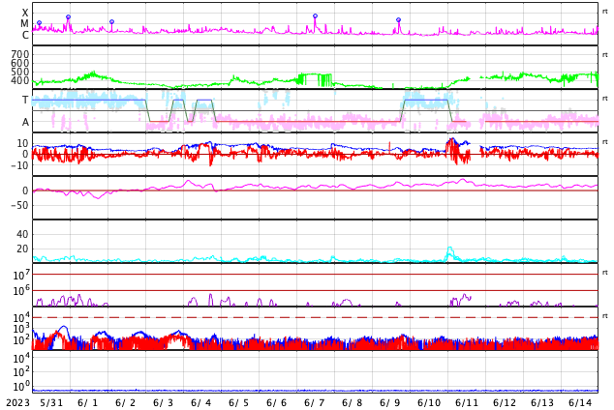Click the flare marker on 6/9

click(399, 20)
